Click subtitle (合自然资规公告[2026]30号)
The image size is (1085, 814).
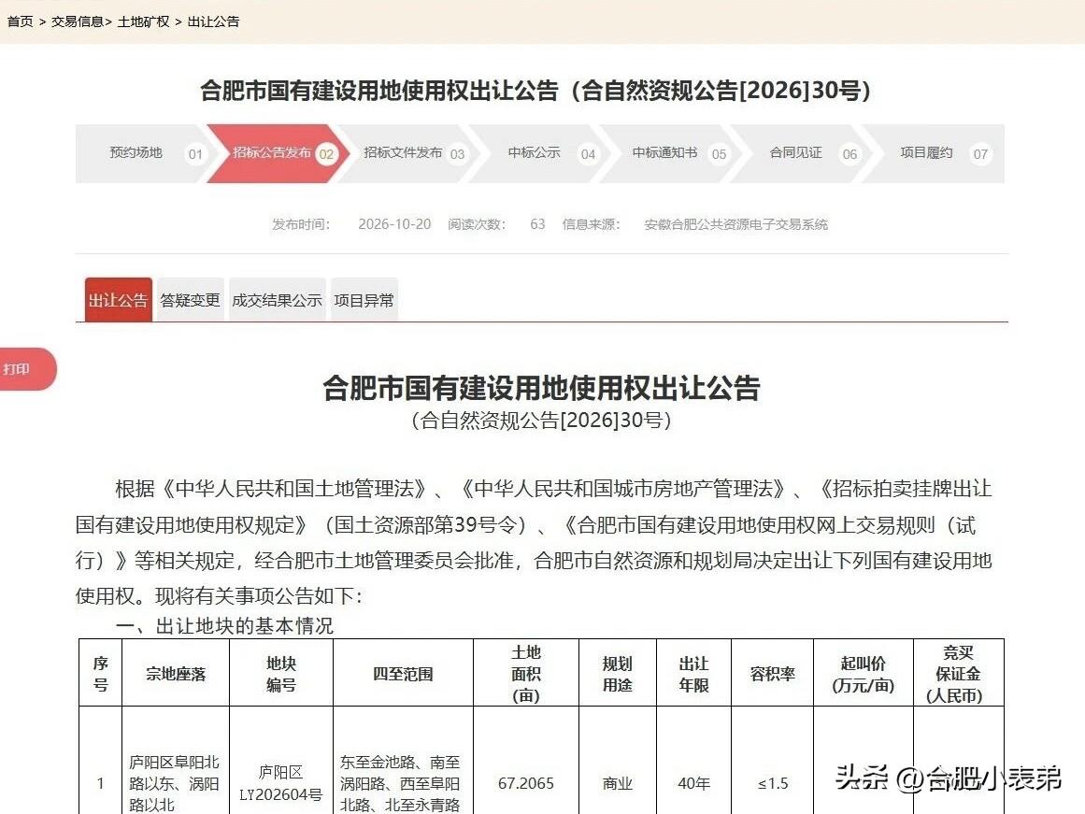point(541,421)
